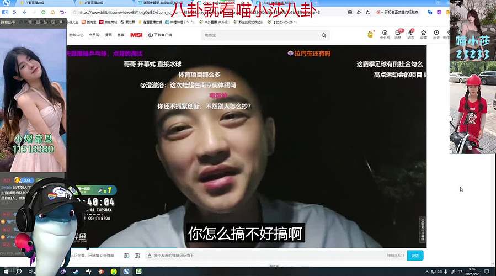Screen dimensions: 496x276
Task: Click the purple extension icon in toolbar
Action: tap(439, 12)
